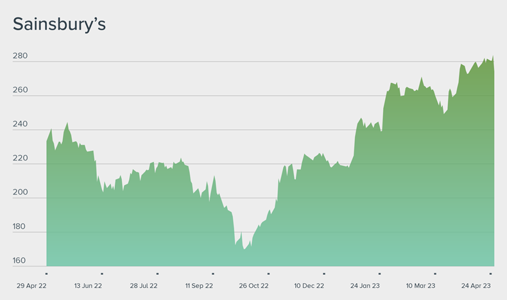Click the early May 2022 peak near 245

click(x=67, y=123)
